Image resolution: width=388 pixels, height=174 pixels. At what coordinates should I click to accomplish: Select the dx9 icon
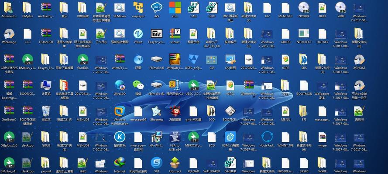coord(157,8)
